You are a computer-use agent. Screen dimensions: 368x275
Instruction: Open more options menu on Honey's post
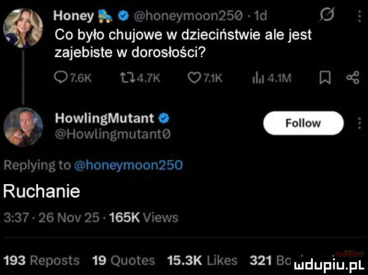(358, 12)
